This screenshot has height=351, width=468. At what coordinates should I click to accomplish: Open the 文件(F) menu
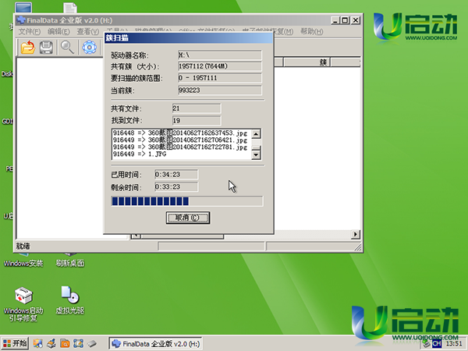30,31
